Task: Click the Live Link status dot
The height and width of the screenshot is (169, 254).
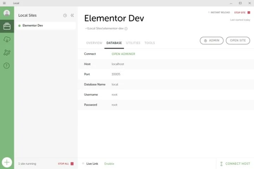Action: (83, 163)
